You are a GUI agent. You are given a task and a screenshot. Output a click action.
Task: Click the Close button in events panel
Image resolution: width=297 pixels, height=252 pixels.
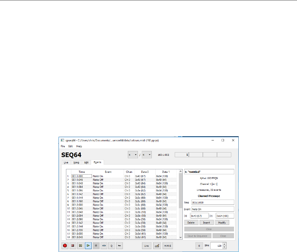coord(223,236)
